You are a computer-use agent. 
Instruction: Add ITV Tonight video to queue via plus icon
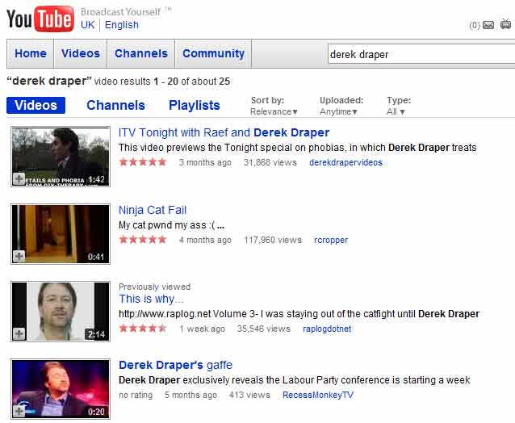pos(19,178)
